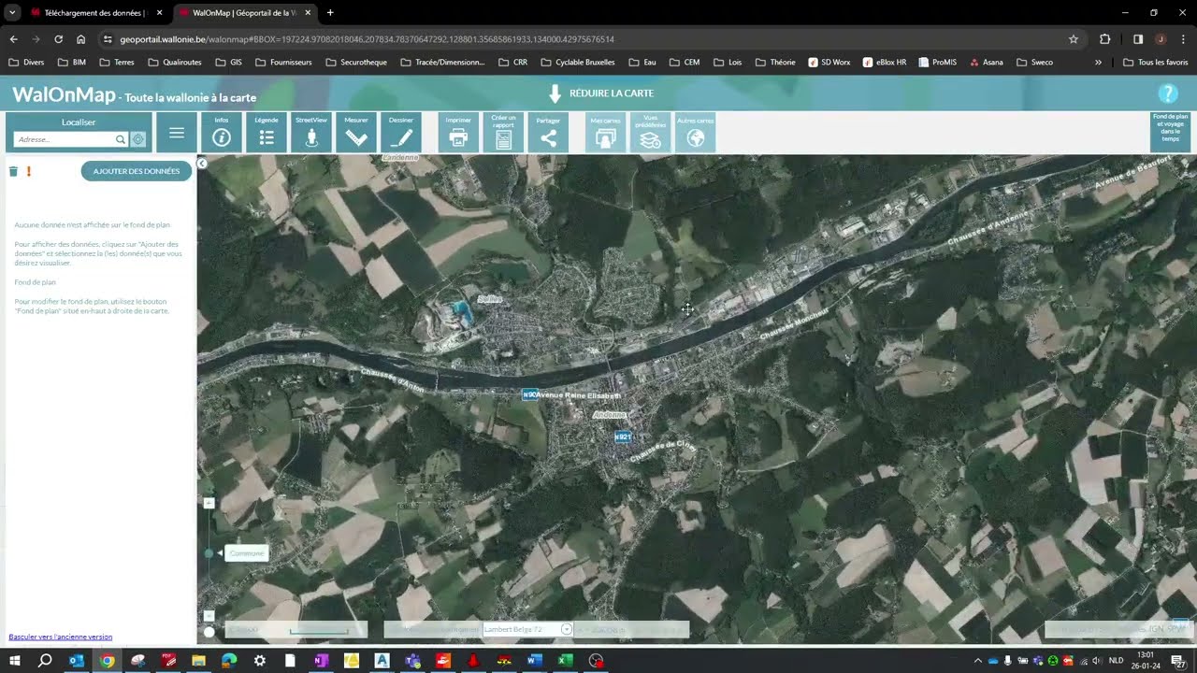1197x673 pixels.
Task: Open Mes cartes
Action: [x=605, y=133]
